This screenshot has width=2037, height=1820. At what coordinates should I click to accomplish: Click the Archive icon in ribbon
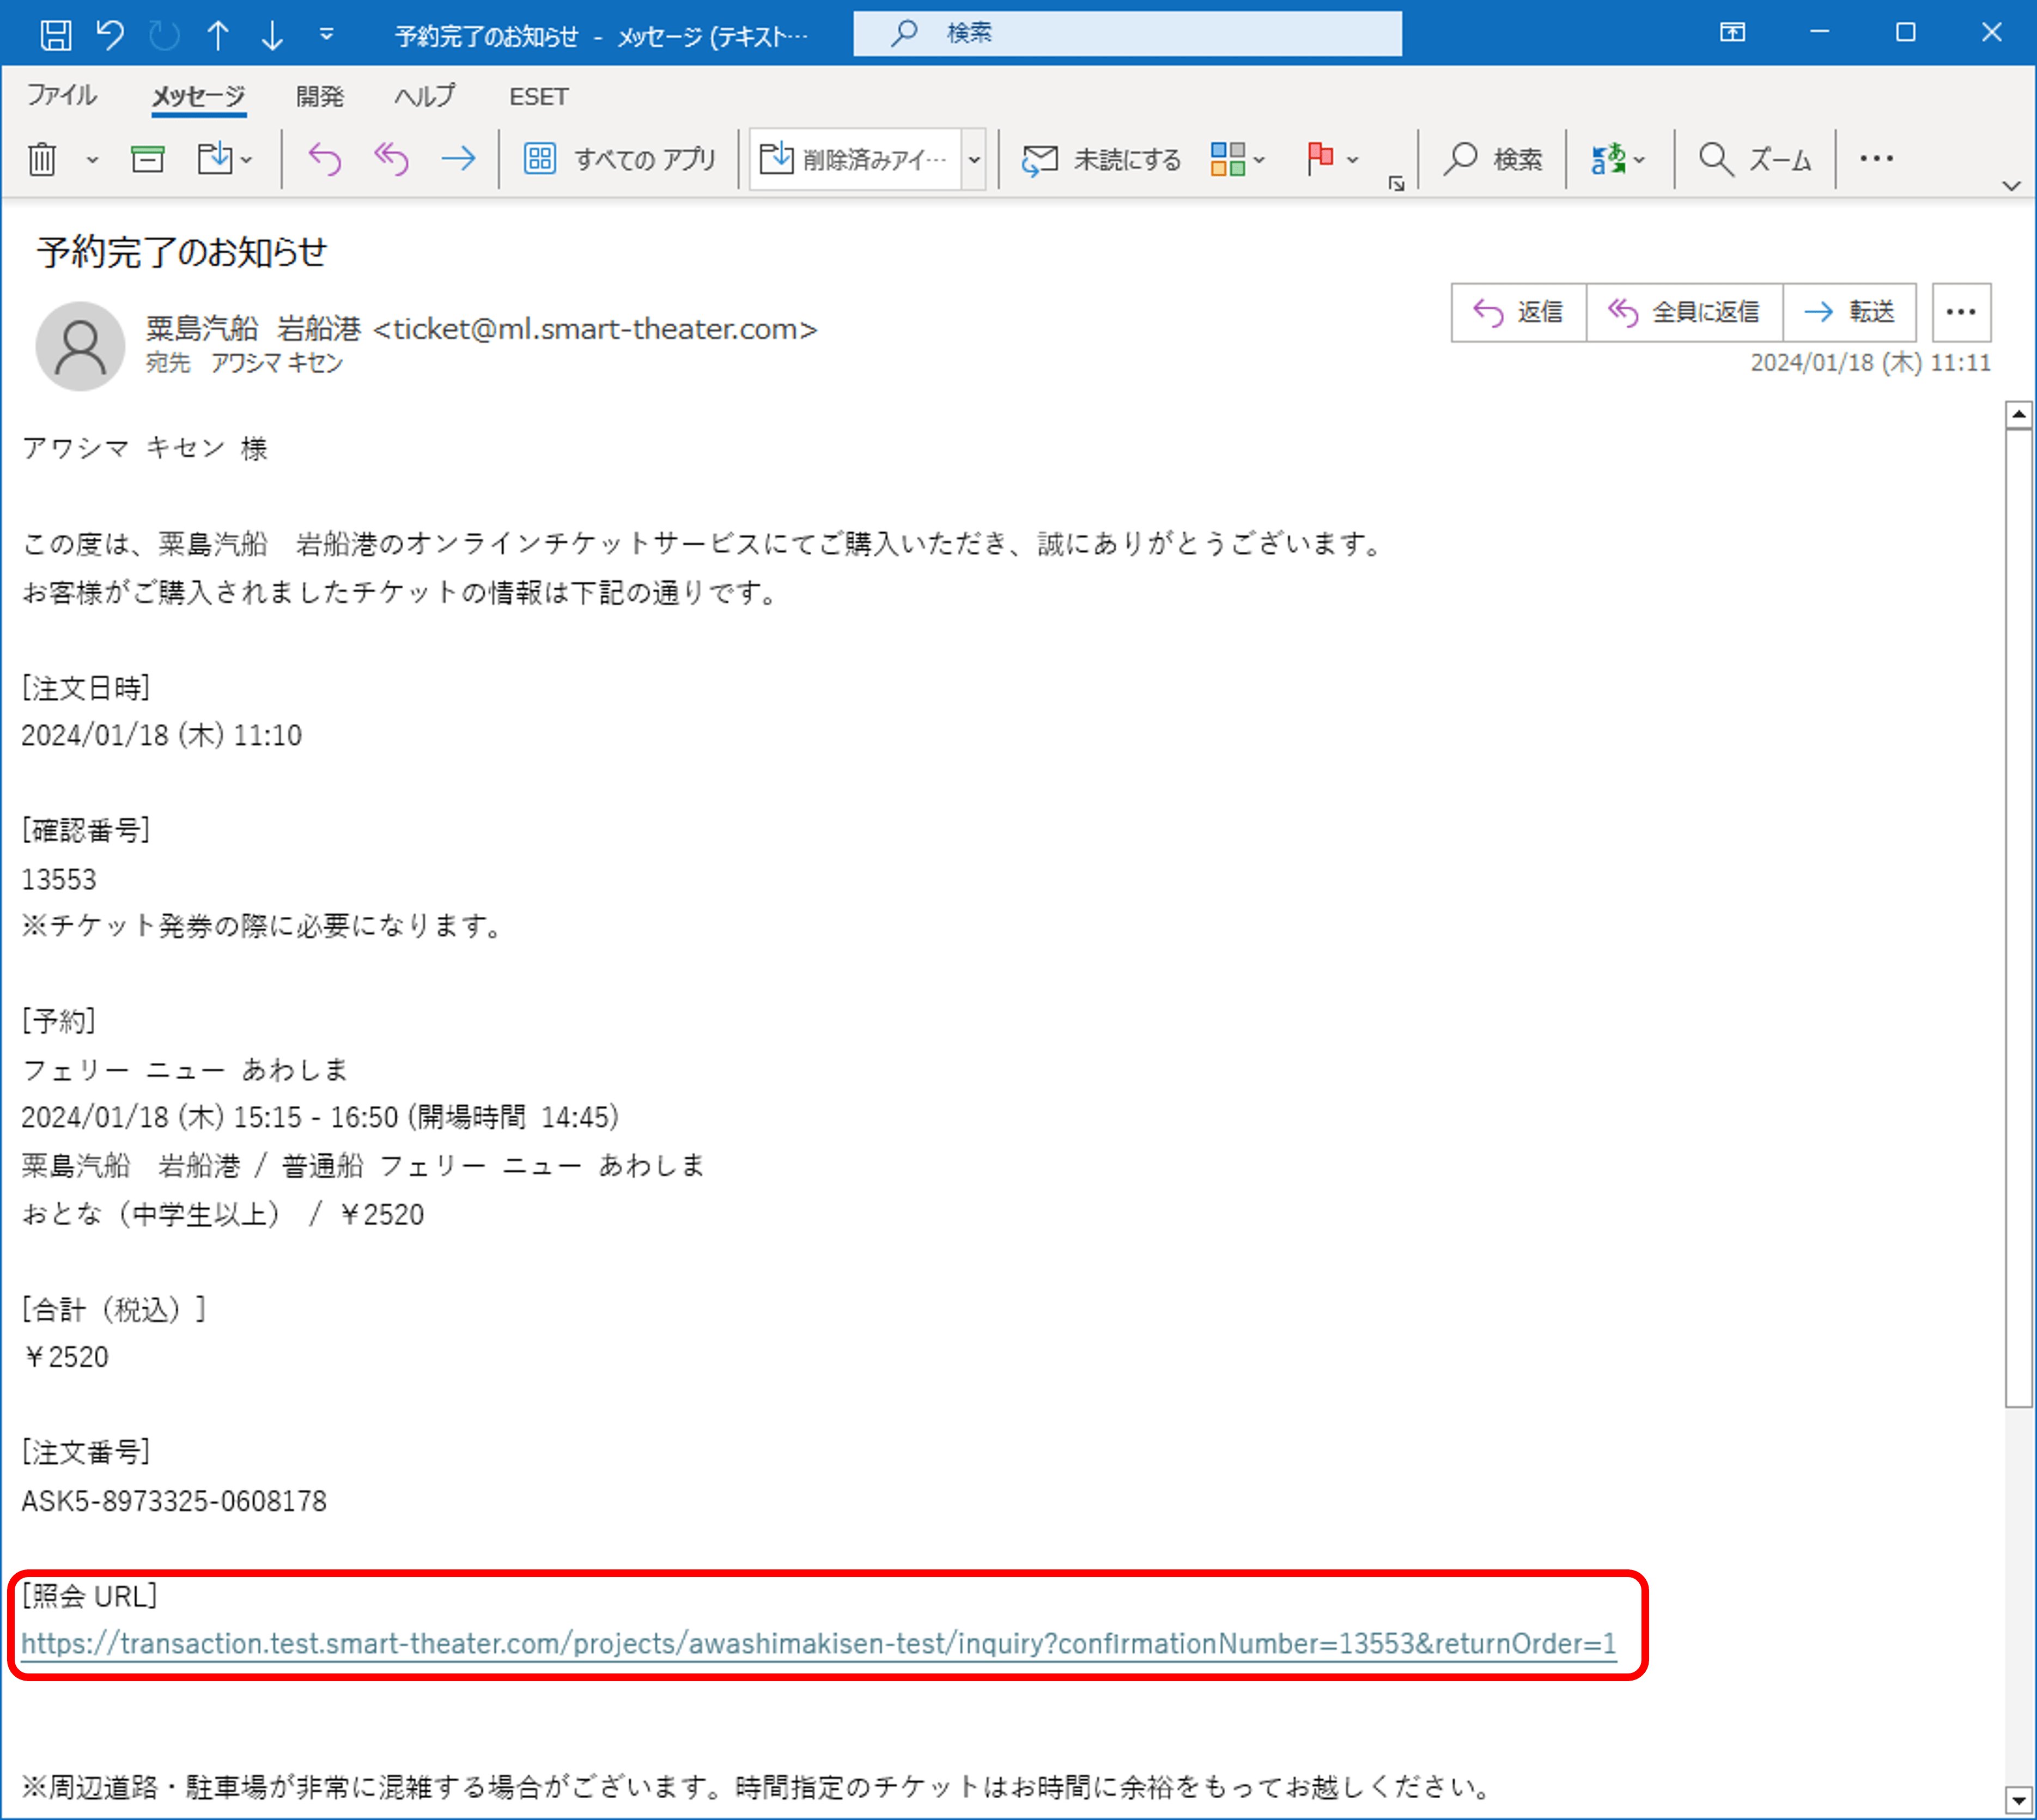(148, 159)
